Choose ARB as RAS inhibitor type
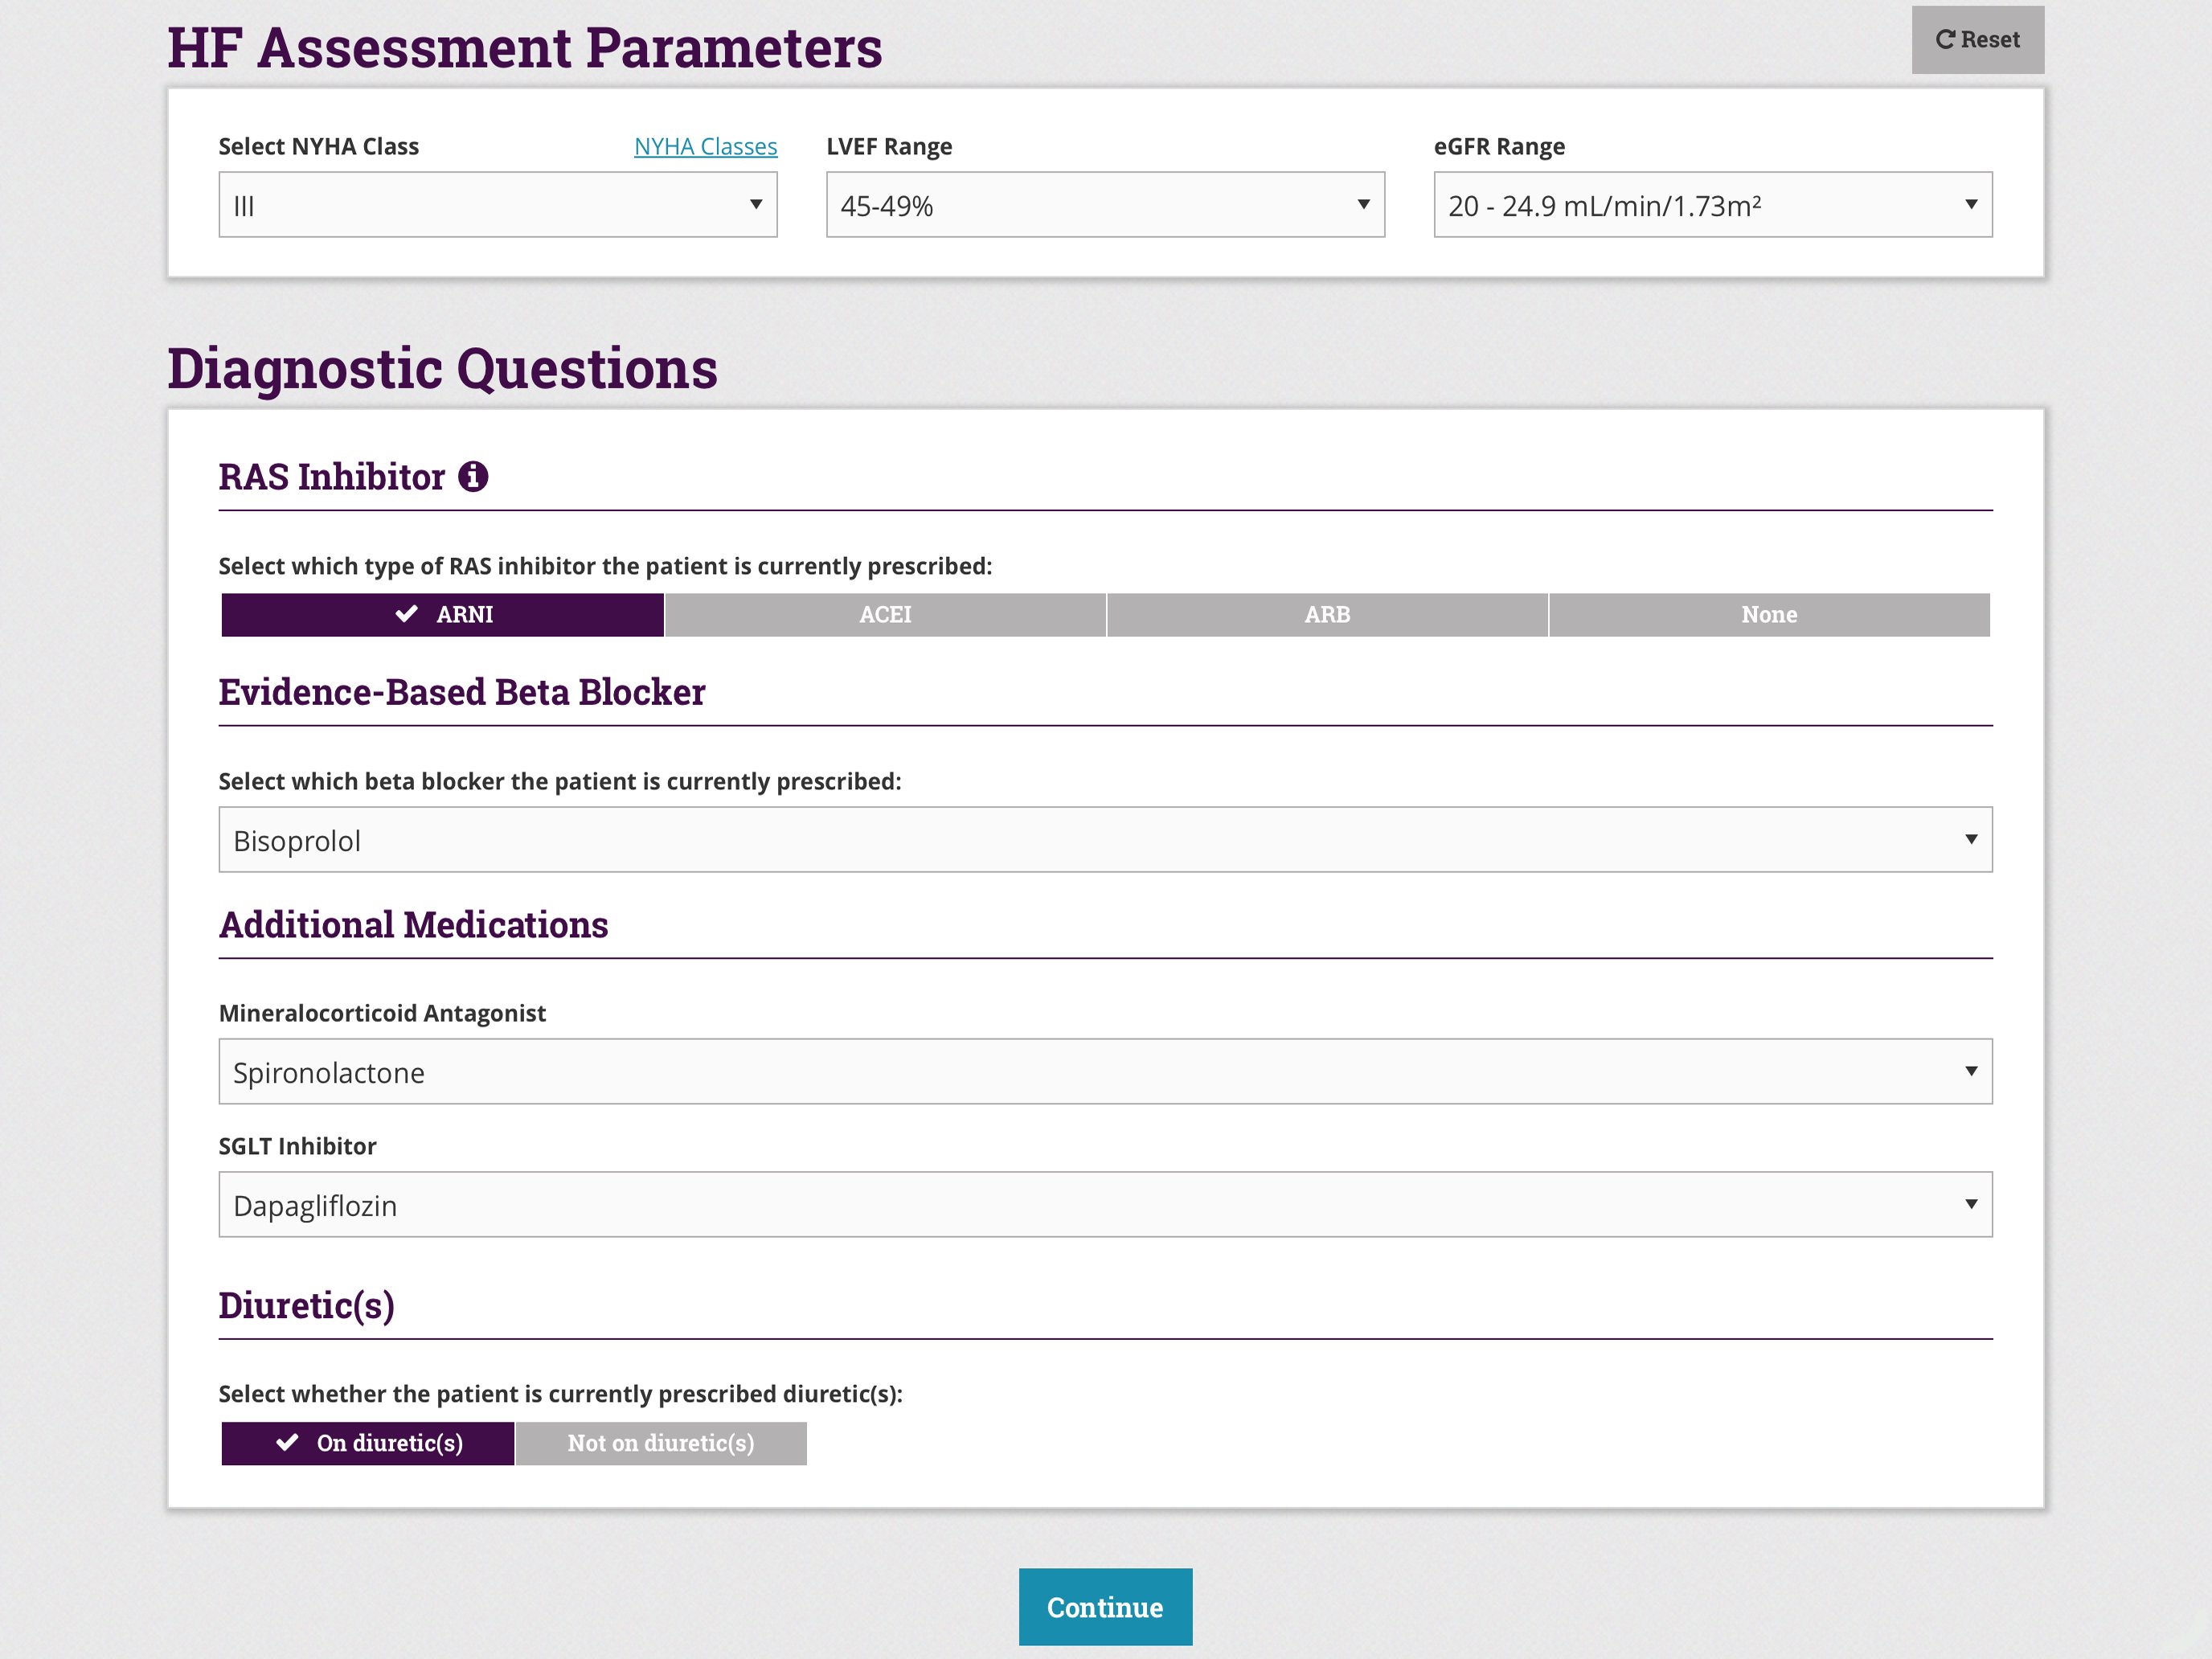 coord(1327,615)
